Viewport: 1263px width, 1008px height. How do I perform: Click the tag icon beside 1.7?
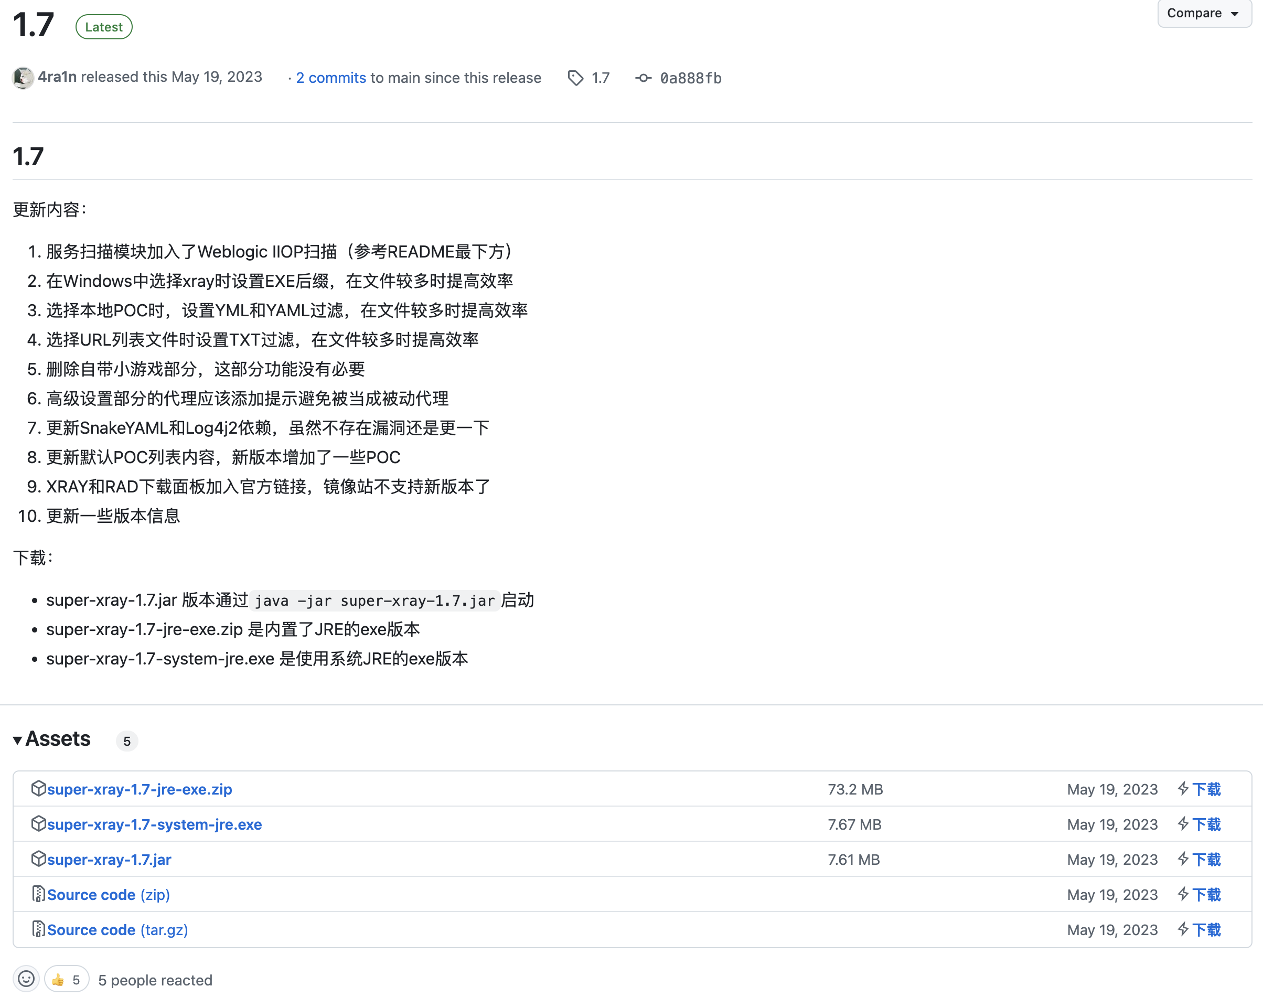(575, 78)
